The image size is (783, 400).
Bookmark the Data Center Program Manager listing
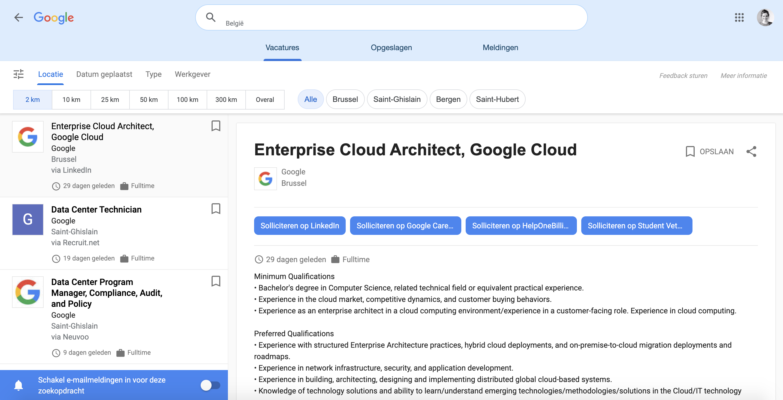tap(216, 281)
